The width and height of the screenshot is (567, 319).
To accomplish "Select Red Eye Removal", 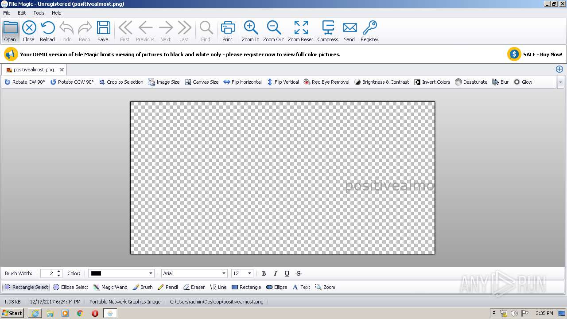I will click(326, 82).
